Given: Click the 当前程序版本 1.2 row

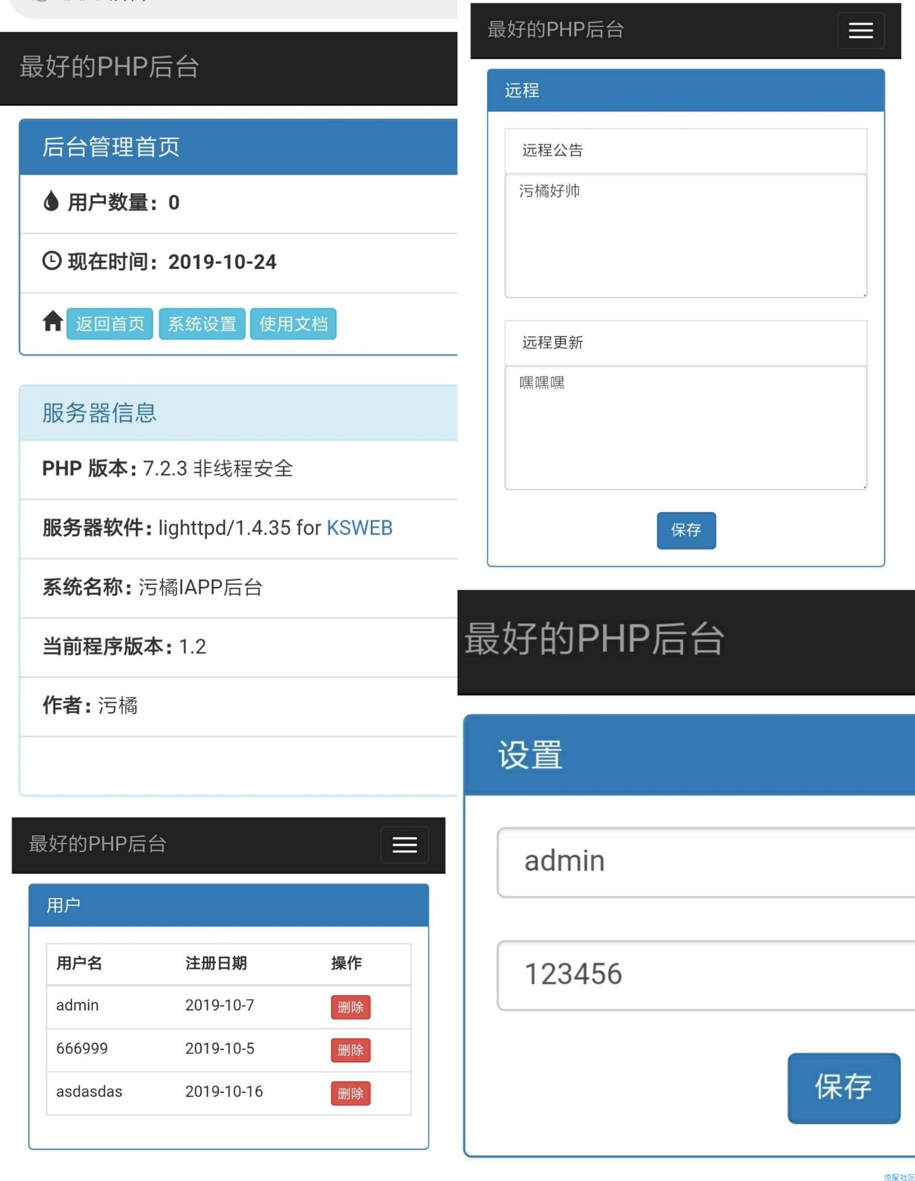Looking at the screenshot, I should (239, 647).
